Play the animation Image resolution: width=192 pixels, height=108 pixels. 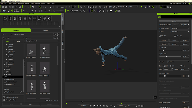pos(91,106)
